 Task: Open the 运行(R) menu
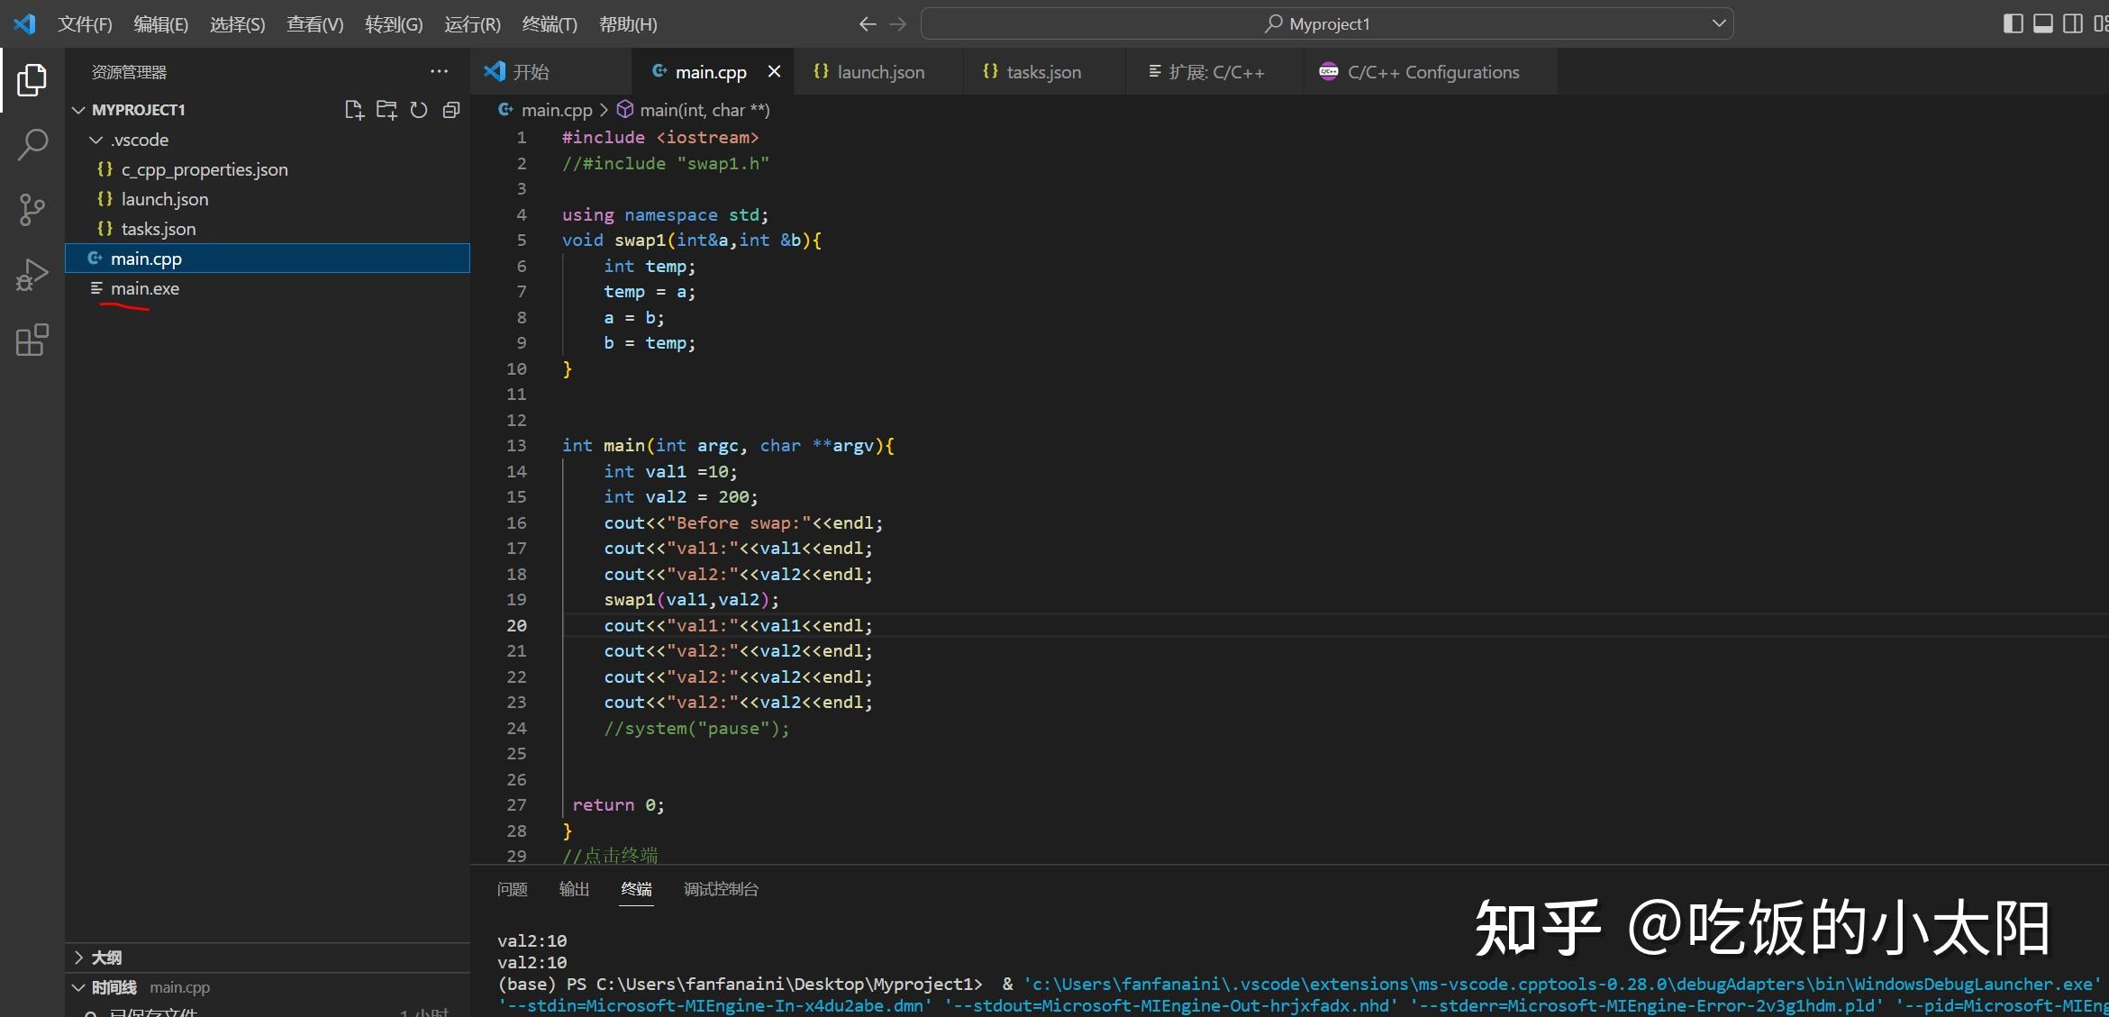tap(472, 24)
